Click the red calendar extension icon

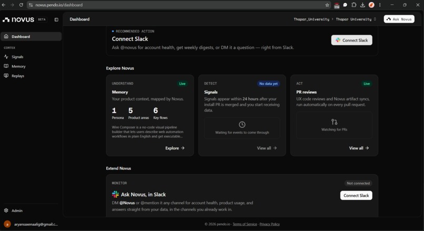[x=336, y=5]
